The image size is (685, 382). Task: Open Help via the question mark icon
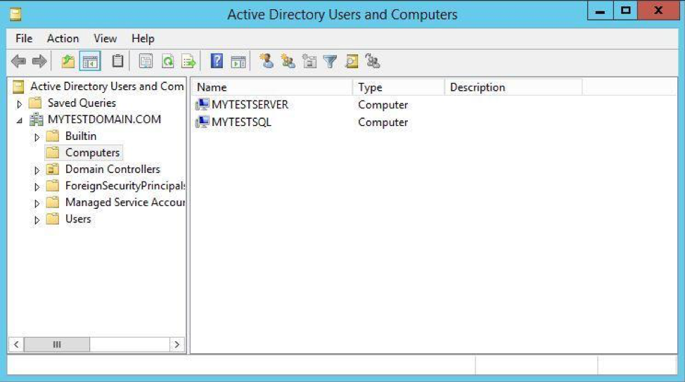pyautogui.click(x=217, y=62)
